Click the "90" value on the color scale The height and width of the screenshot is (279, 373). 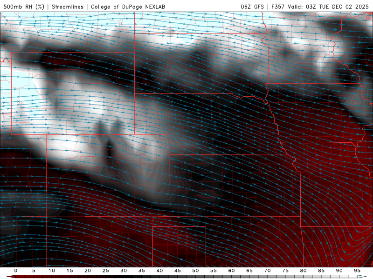click(x=339, y=271)
